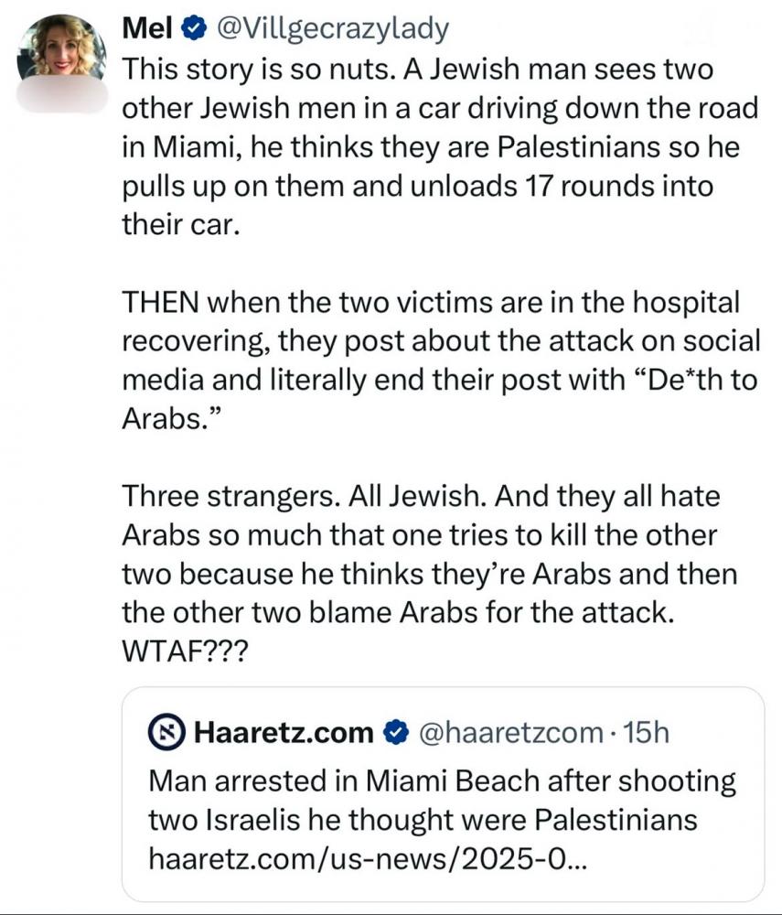Open the Haaretz.com account name
This screenshot has height=915, width=782.
[283, 732]
